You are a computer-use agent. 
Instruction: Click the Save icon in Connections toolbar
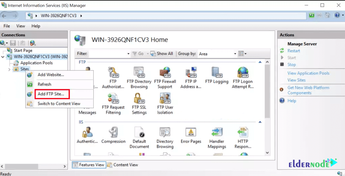tap(13, 43)
